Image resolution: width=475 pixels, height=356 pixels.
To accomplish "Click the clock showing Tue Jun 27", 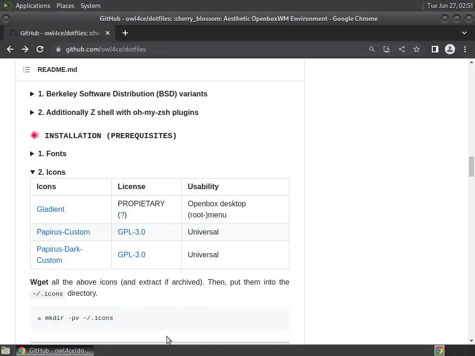I will 450,6.
